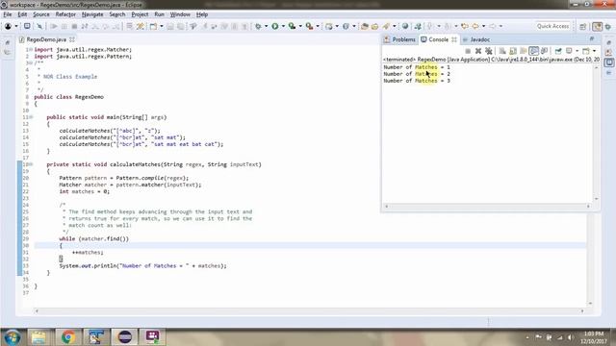
Task: Open the Edit menu
Action: (x=22, y=14)
